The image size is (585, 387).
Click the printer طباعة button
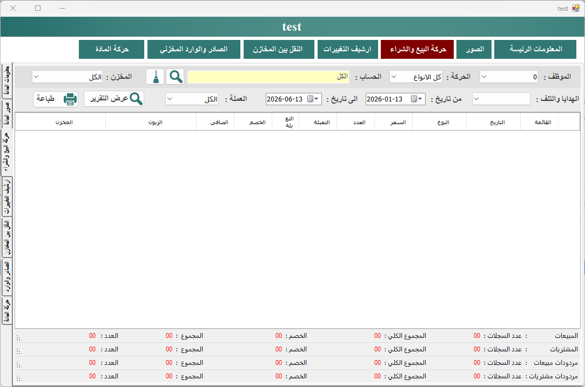[56, 99]
